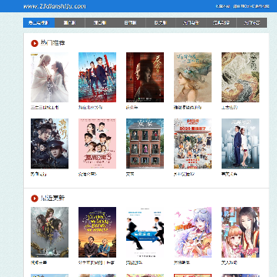Open the pink 爱情公寓5 poster
277x277 pixels.
tap(97, 143)
